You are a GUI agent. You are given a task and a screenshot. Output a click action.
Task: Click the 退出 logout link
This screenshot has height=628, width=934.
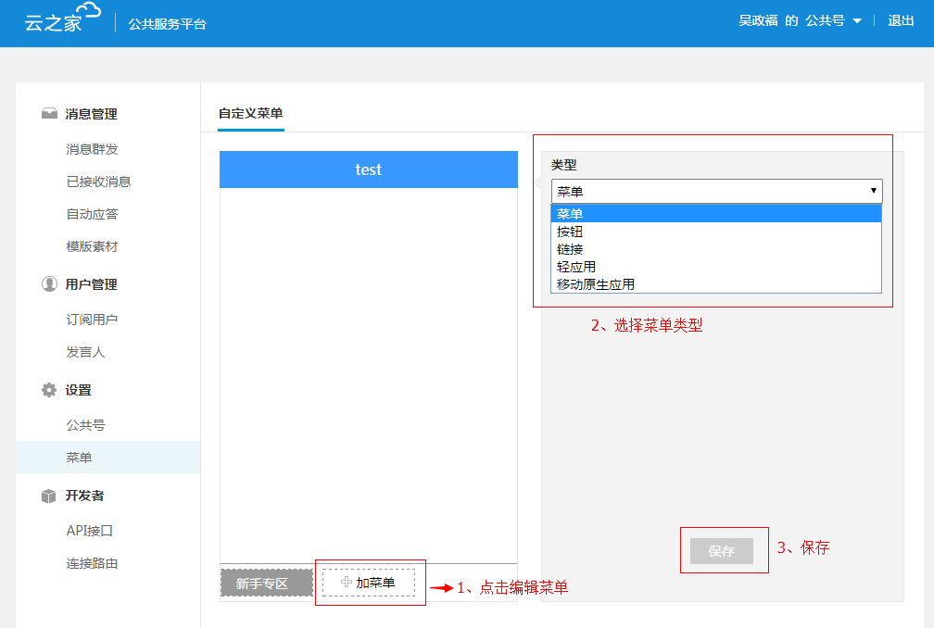coord(901,20)
